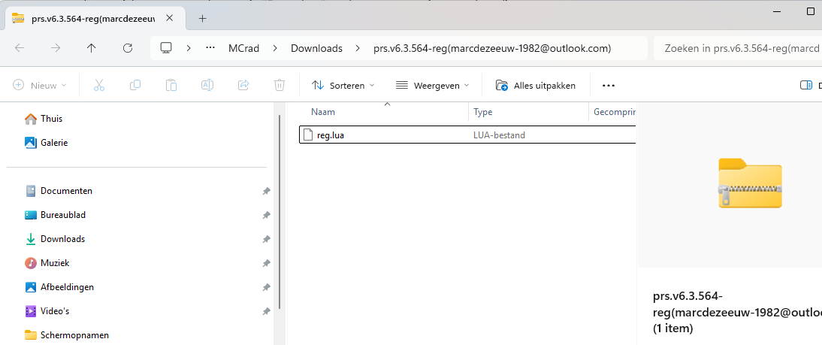Click the Share icon in toolbar

[x=243, y=86]
